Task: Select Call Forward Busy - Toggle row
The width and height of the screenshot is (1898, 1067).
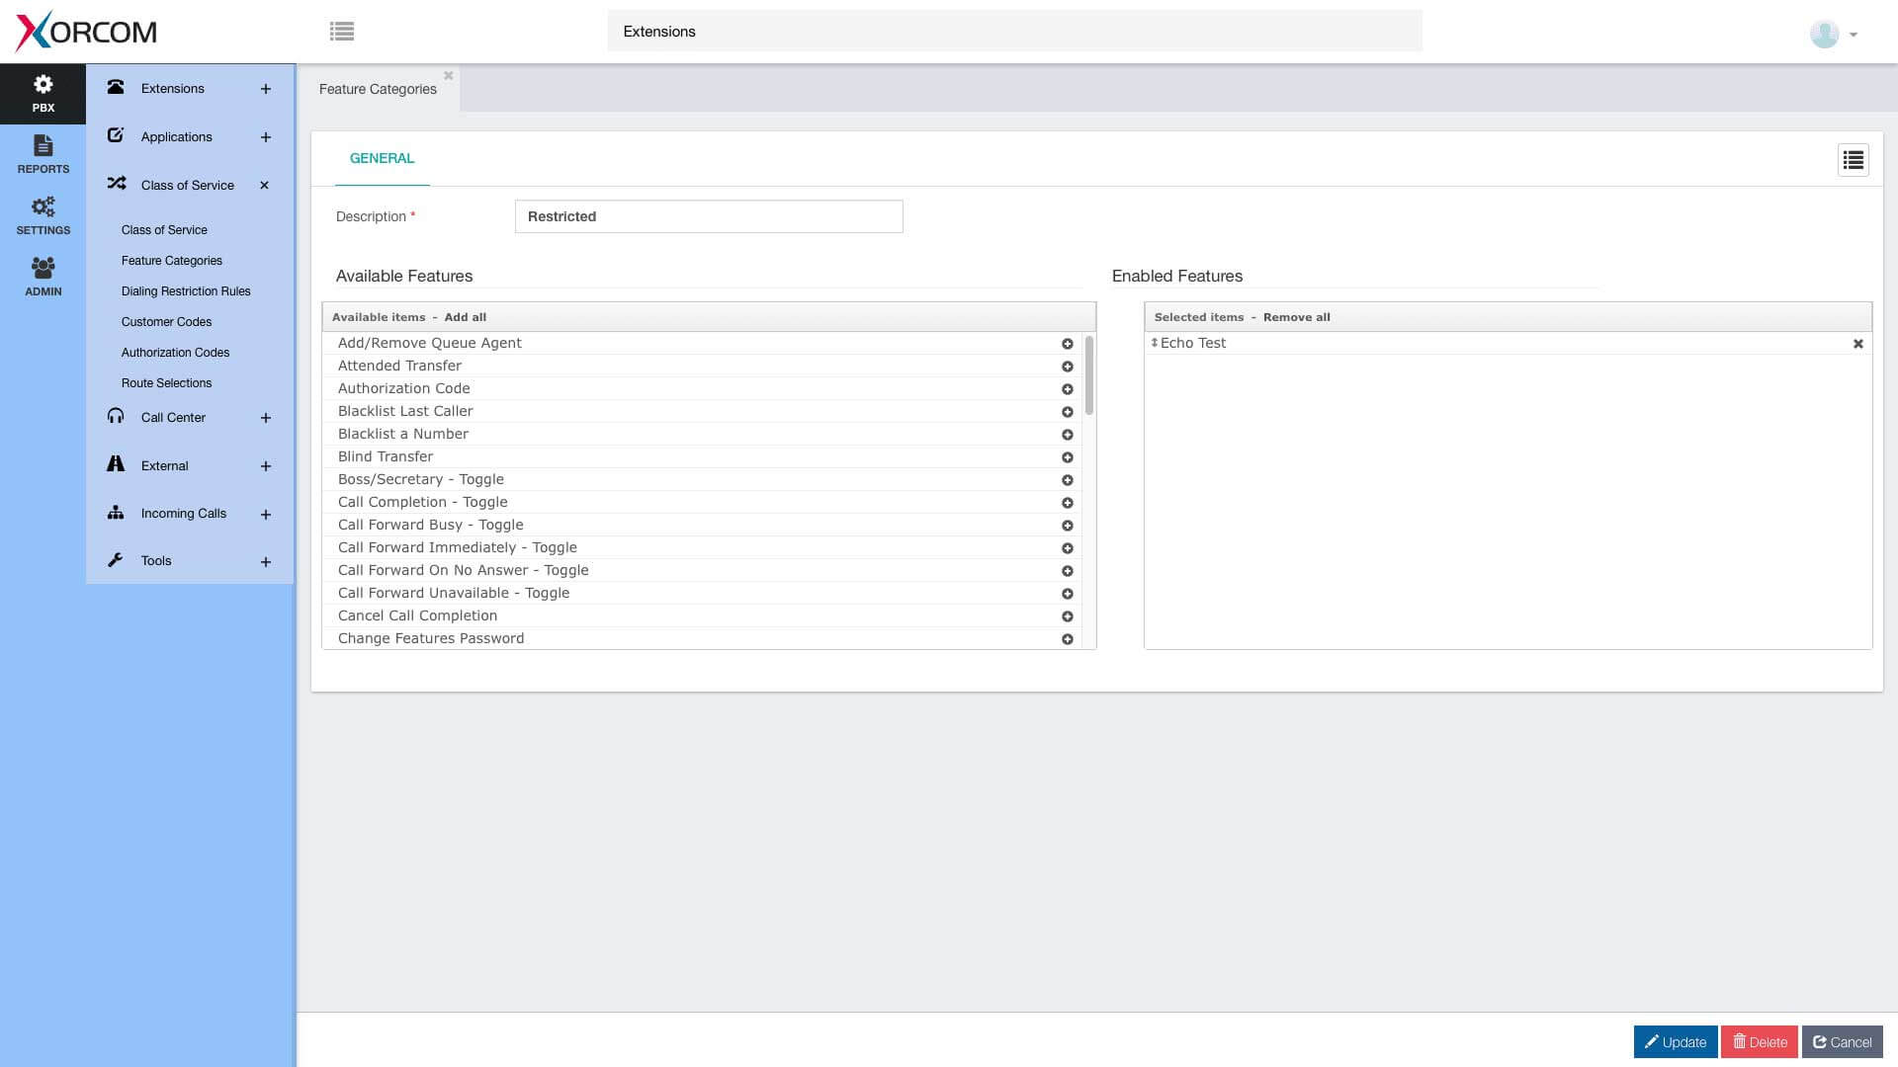Action: pos(702,525)
